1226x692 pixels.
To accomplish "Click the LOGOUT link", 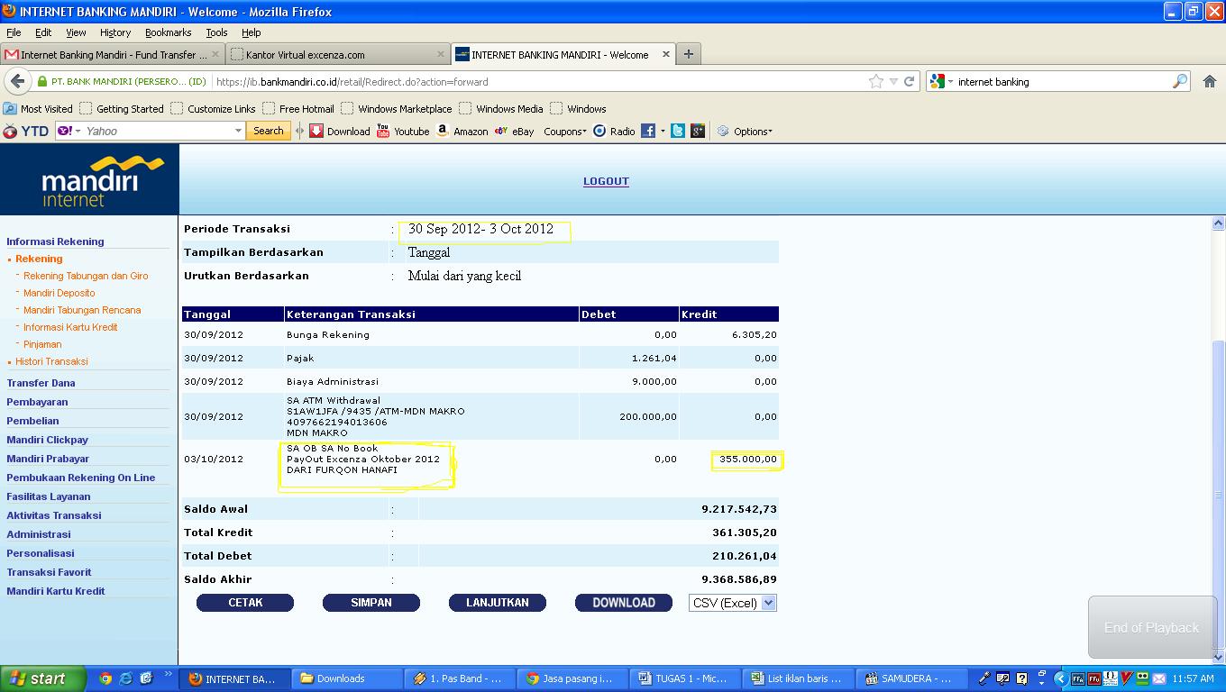I will click(606, 181).
